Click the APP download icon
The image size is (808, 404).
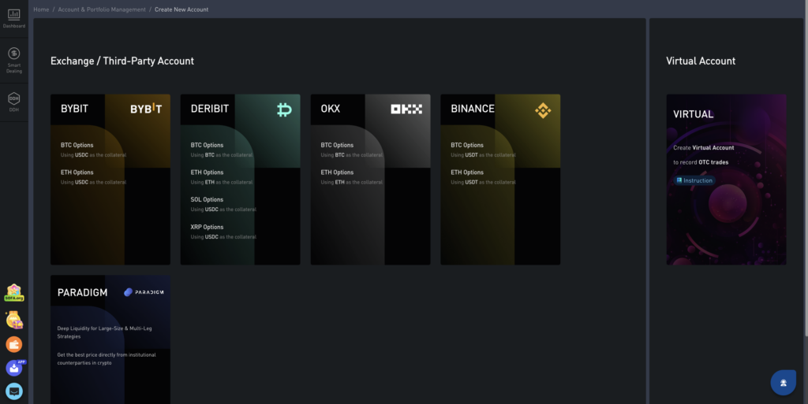[x=14, y=368]
